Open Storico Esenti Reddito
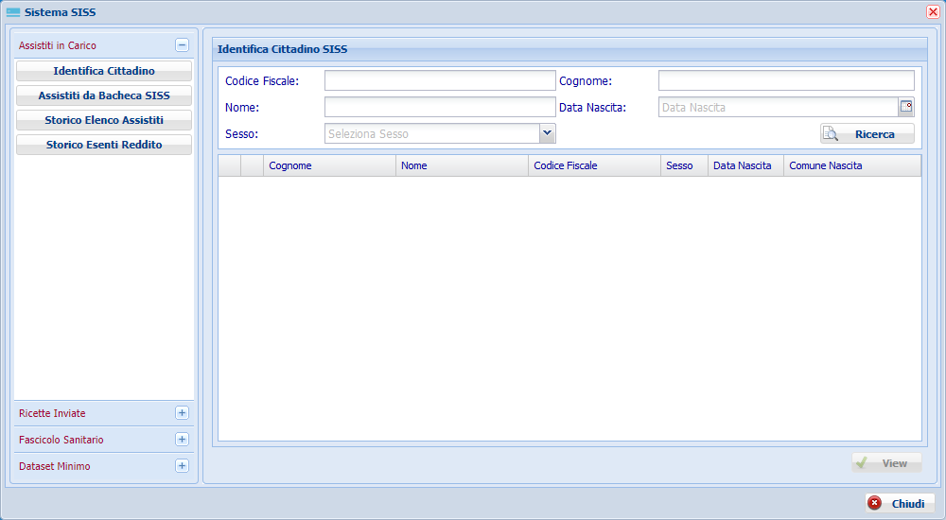The height and width of the screenshot is (520, 946). point(104,145)
